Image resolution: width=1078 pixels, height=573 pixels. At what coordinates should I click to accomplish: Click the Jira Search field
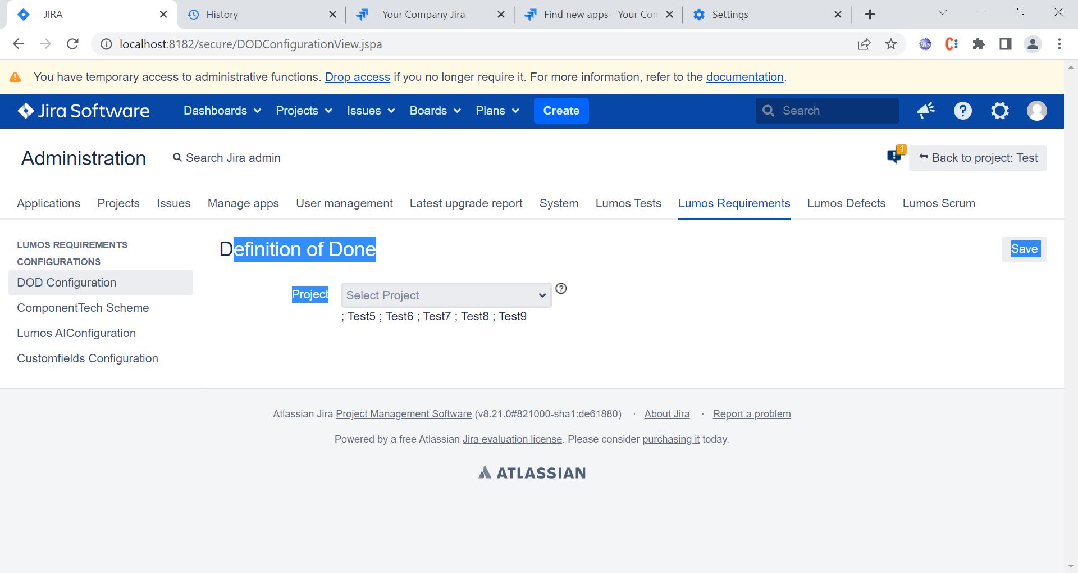point(827,111)
